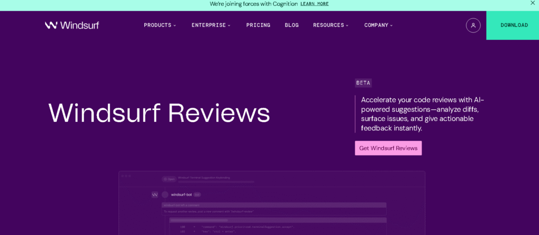Click the Windsurf Reviews page heading
539x235 pixels.
click(x=159, y=113)
